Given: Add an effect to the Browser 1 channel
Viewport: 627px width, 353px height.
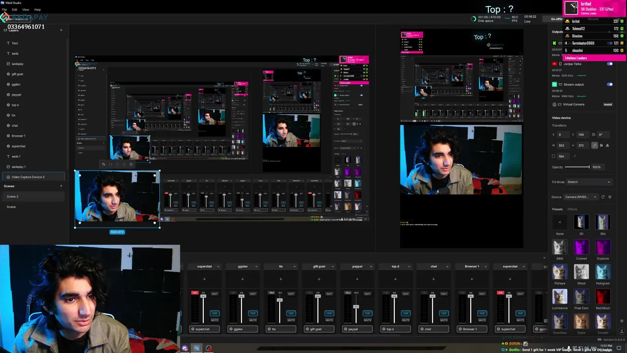Looking at the screenshot, I should (472, 279).
